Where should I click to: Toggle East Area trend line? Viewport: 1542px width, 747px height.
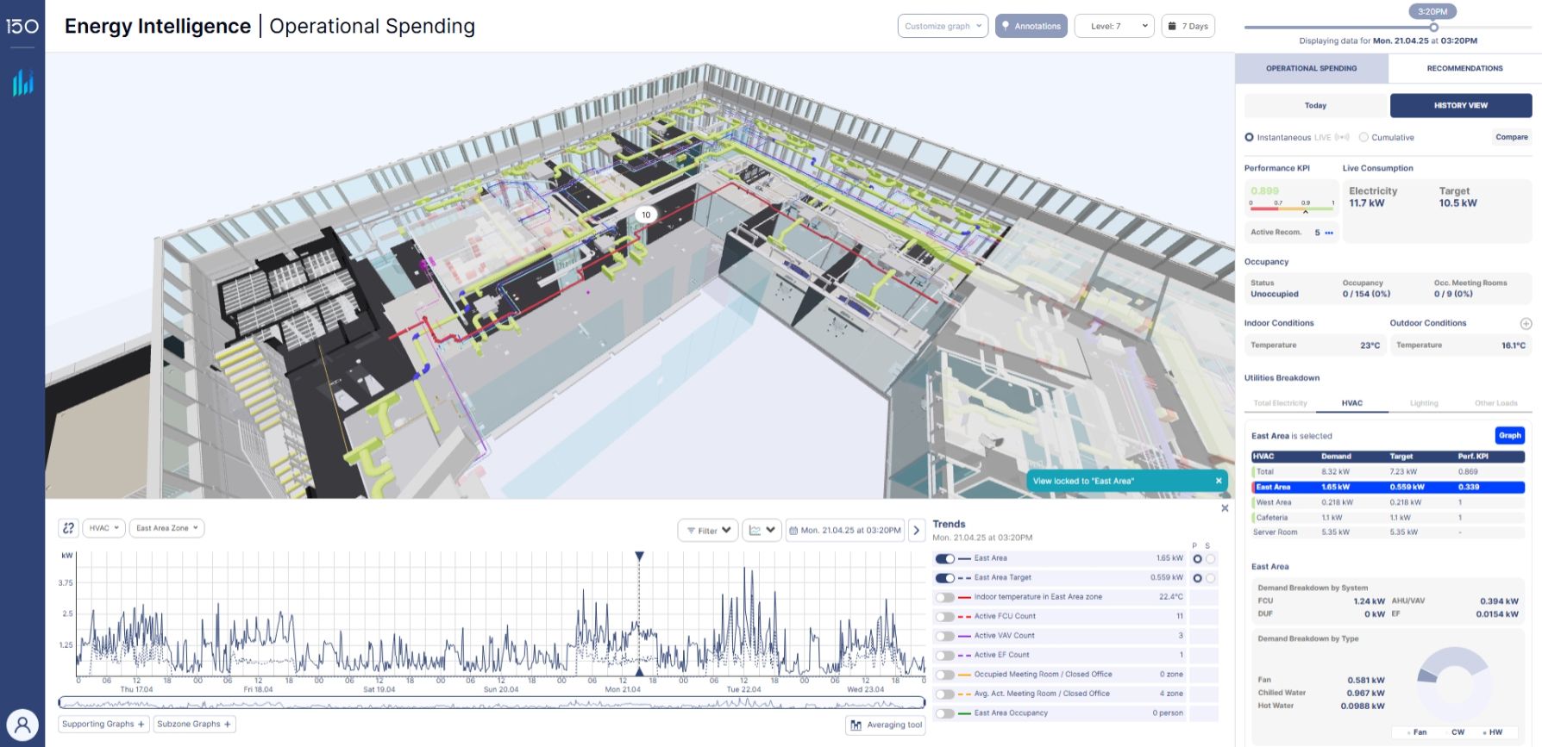pyautogui.click(x=944, y=558)
